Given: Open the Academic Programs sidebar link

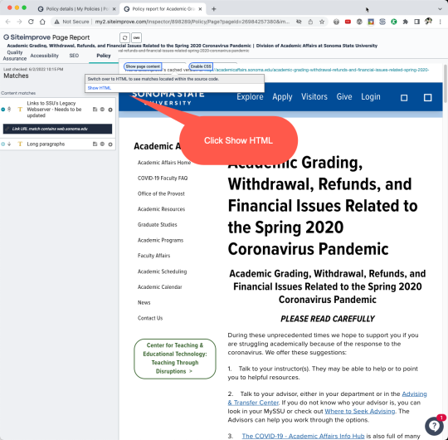Looking at the screenshot, I should 161,240.
